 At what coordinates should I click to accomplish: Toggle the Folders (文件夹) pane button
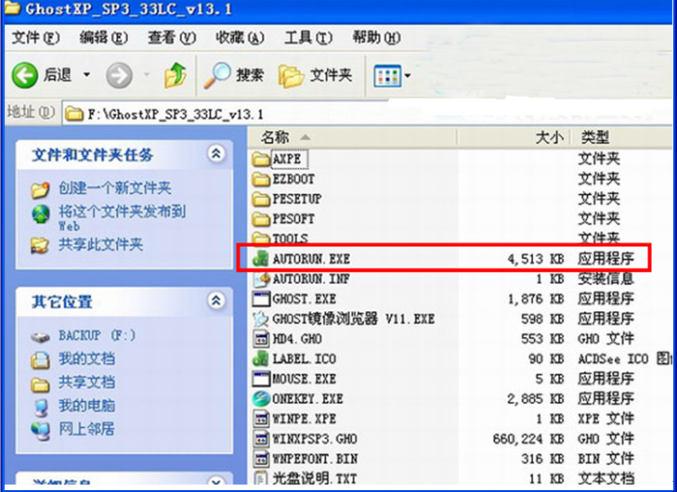click(x=316, y=75)
